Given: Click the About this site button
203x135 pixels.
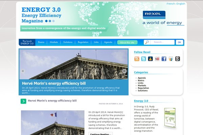Looking at the screenshot, I should click(127, 43).
